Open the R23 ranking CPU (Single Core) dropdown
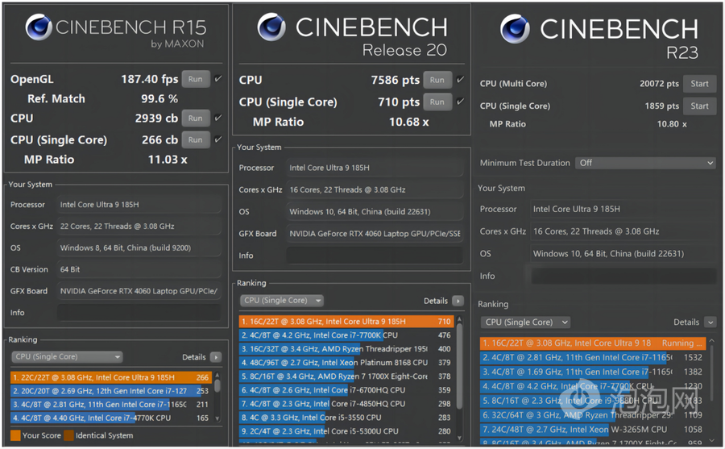Screen dimensions: 725x449 tap(525, 322)
